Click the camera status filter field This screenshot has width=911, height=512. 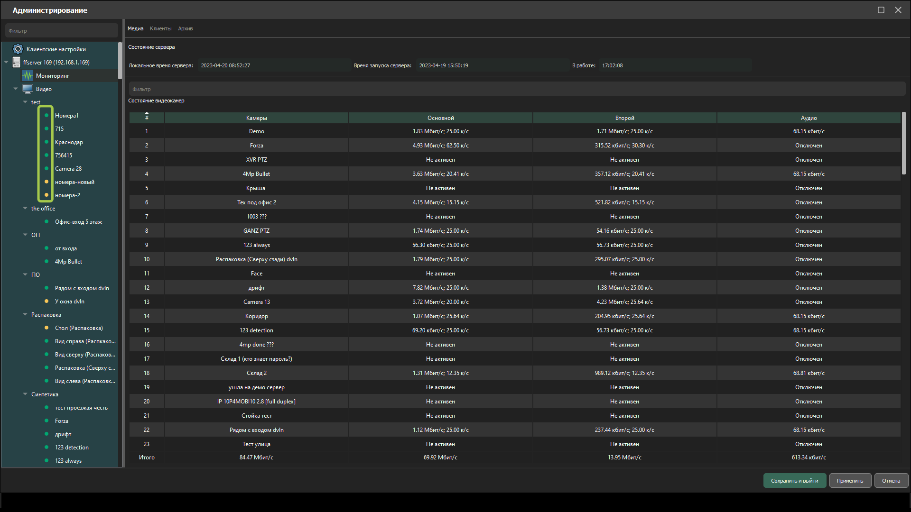(x=517, y=89)
